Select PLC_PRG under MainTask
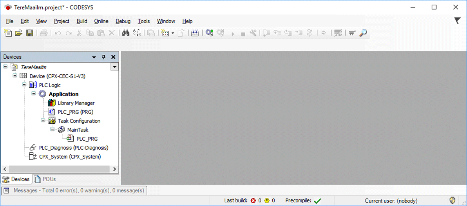Image resolution: width=467 pixels, height=206 pixels. click(87, 139)
